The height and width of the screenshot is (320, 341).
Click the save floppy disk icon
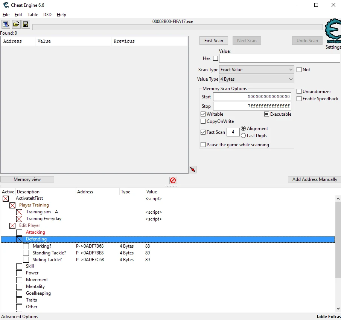click(x=26, y=24)
